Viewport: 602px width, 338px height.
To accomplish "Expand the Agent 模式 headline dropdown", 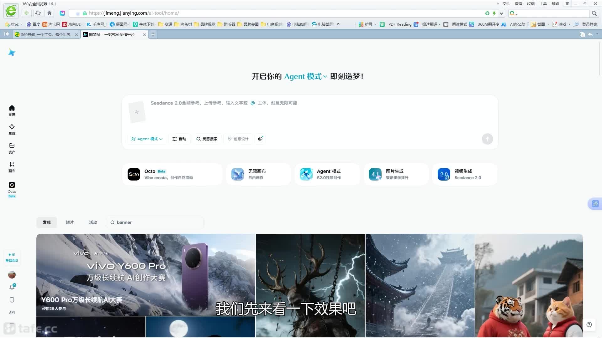I will click(x=305, y=76).
